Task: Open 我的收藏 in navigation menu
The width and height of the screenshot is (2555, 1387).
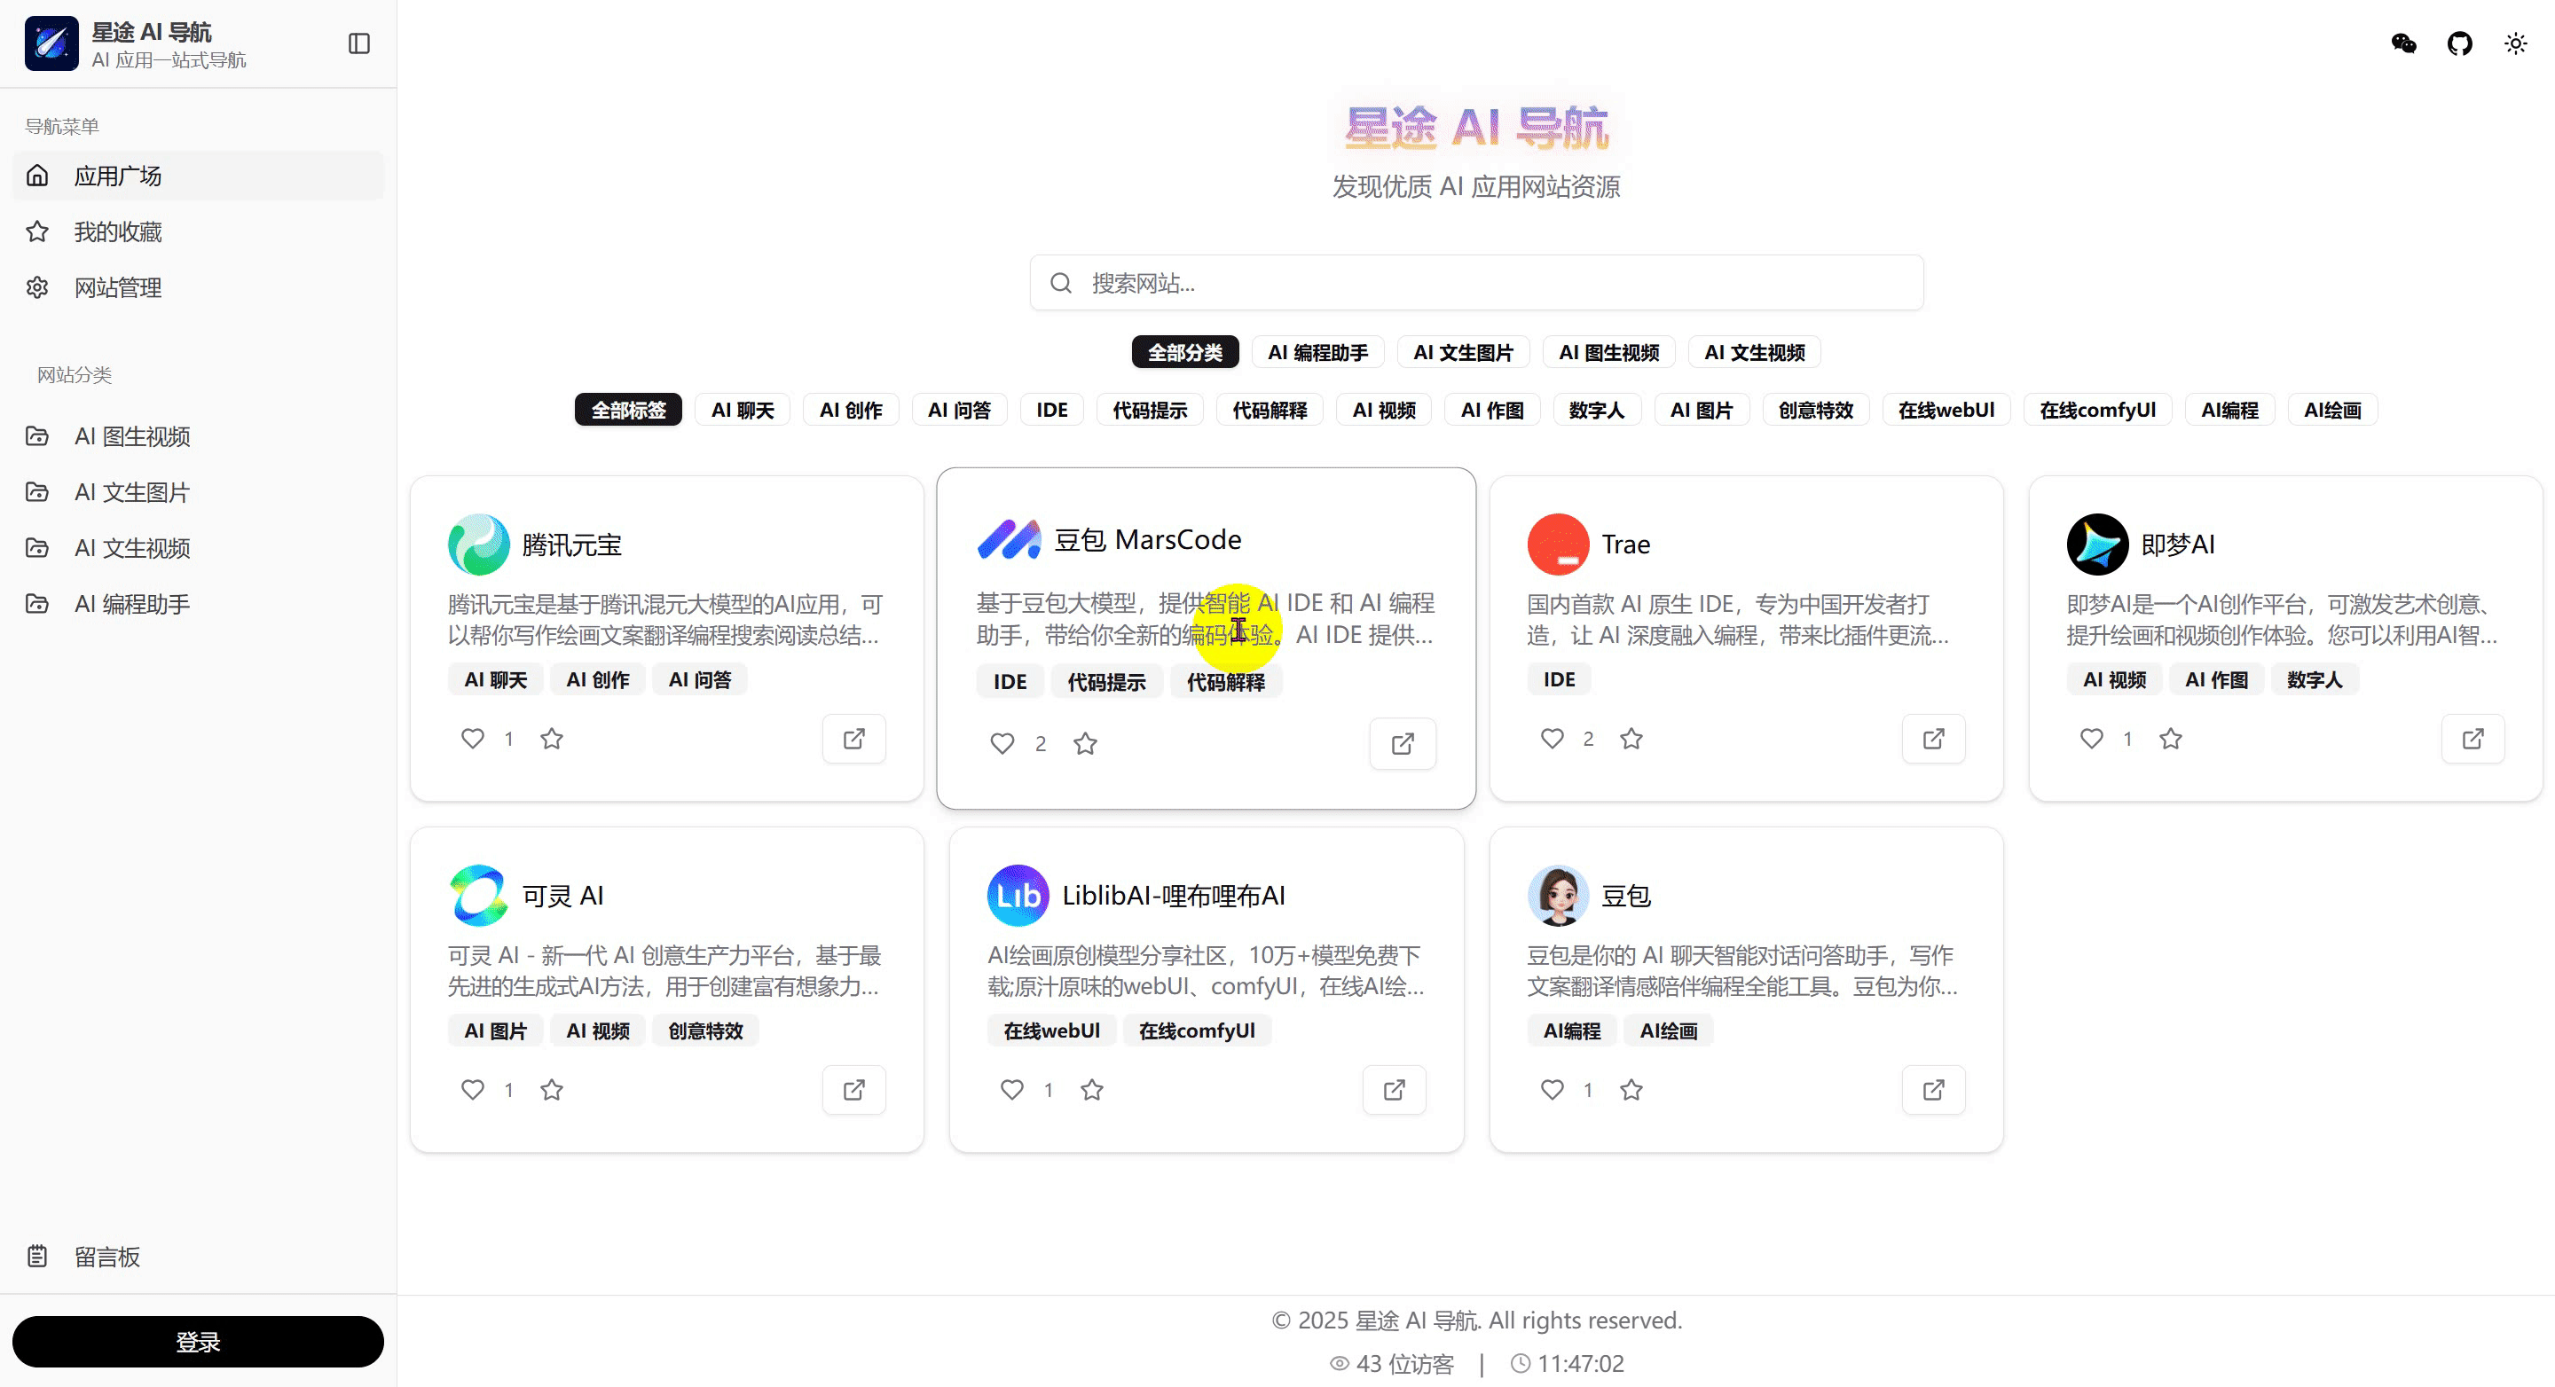Action: click(x=199, y=231)
